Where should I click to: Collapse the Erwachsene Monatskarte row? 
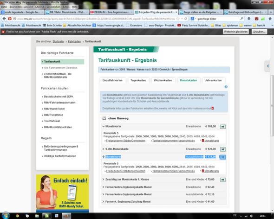pyautogui.click(x=104, y=126)
